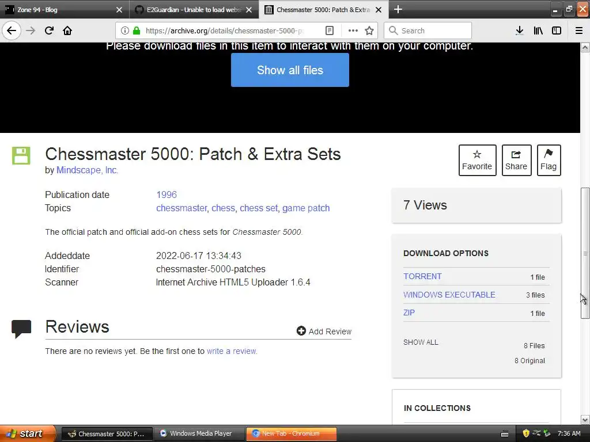The height and width of the screenshot is (442, 590).
Task: Click the 7 Views counter
Action: click(x=425, y=205)
